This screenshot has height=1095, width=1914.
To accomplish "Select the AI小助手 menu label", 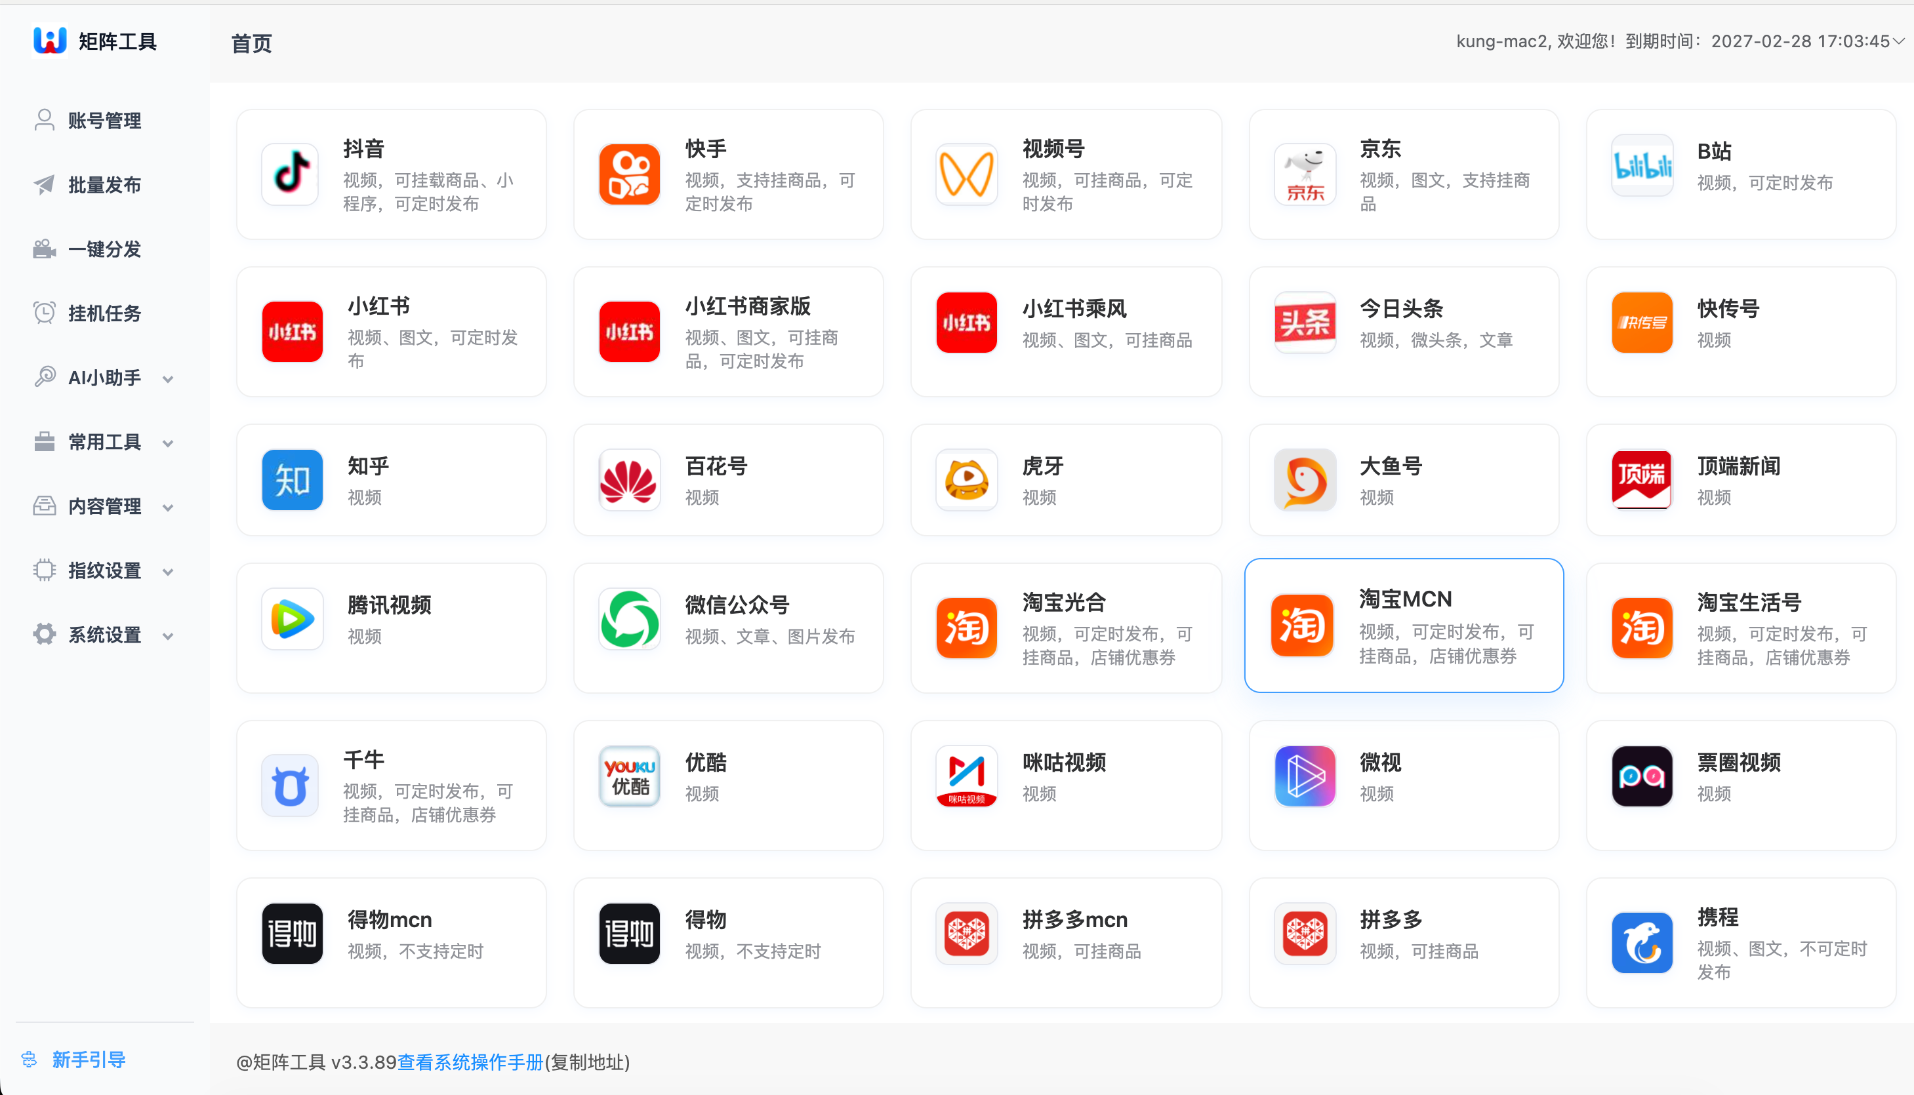I will coord(104,378).
